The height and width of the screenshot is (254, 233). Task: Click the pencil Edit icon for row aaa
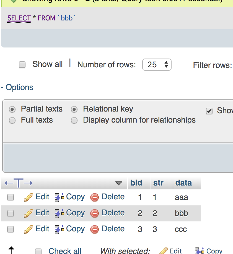tap(28, 197)
